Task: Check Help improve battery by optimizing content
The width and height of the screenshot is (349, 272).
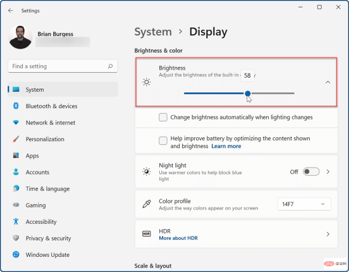Action: click(x=163, y=140)
